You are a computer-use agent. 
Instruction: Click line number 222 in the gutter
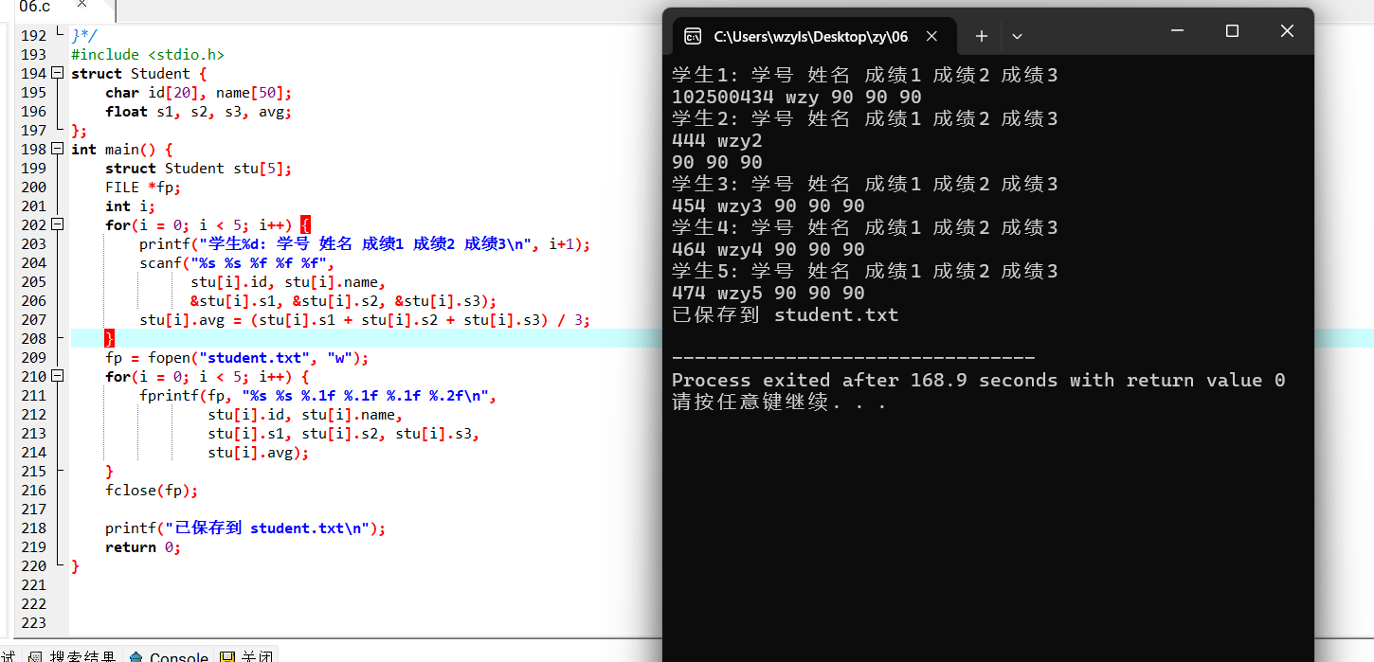[x=33, y=603]
